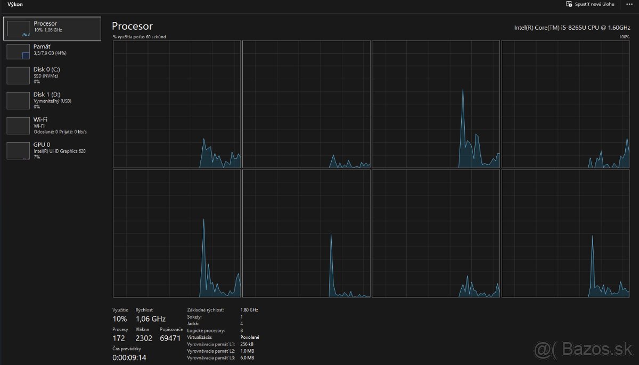Click the first graph in the bottom row
This screenshot has width=639, height=365.
tap(177, 233)
